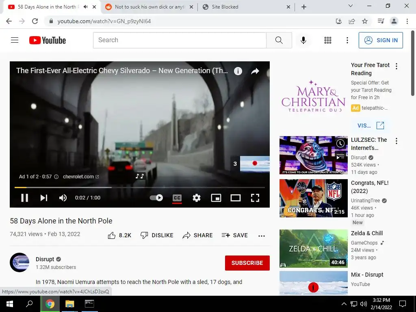Open Windows notification center
Screen dimensions: 416x312
coord(403,304)
